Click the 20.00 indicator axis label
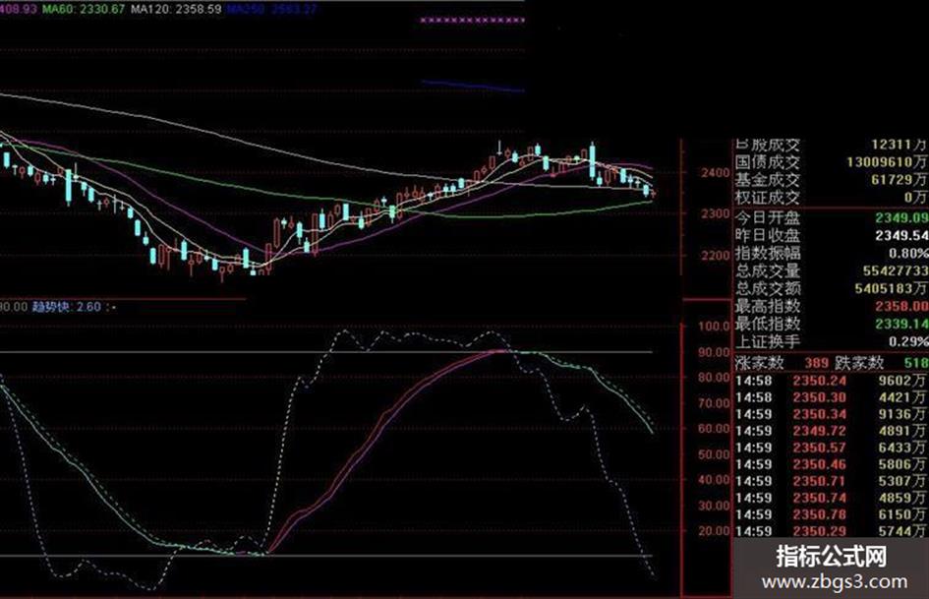This screenshot has width=929, height=599. [714, 531]
